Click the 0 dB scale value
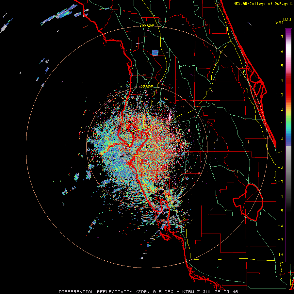The height and width of the screenshot is (294, 294). (282, 139)
